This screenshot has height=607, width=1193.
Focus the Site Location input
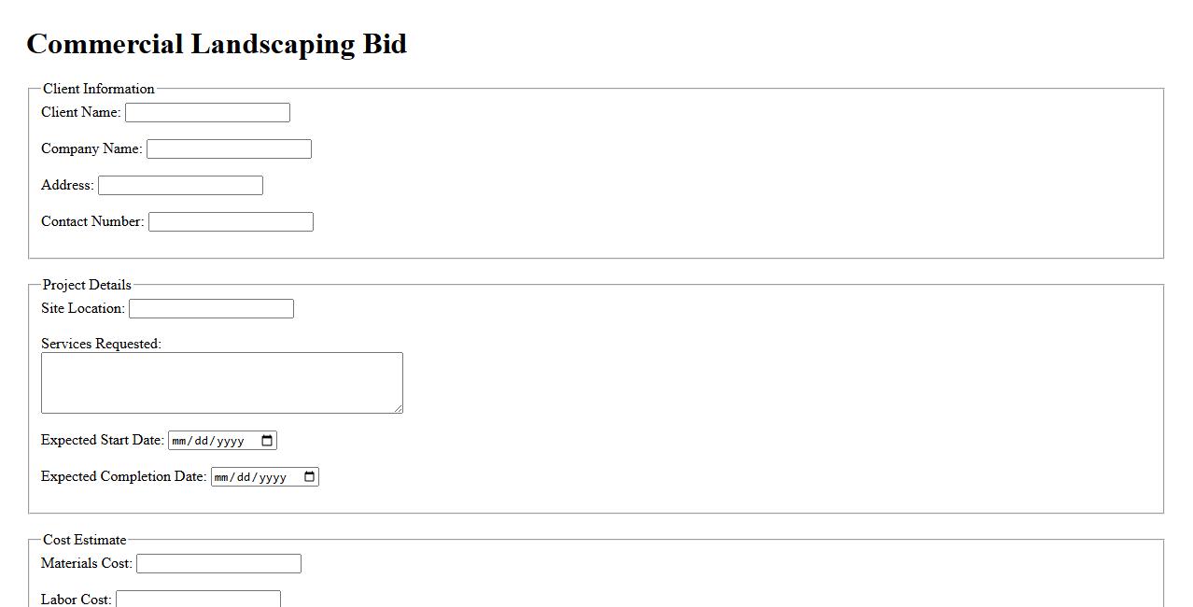pos(211,309)
